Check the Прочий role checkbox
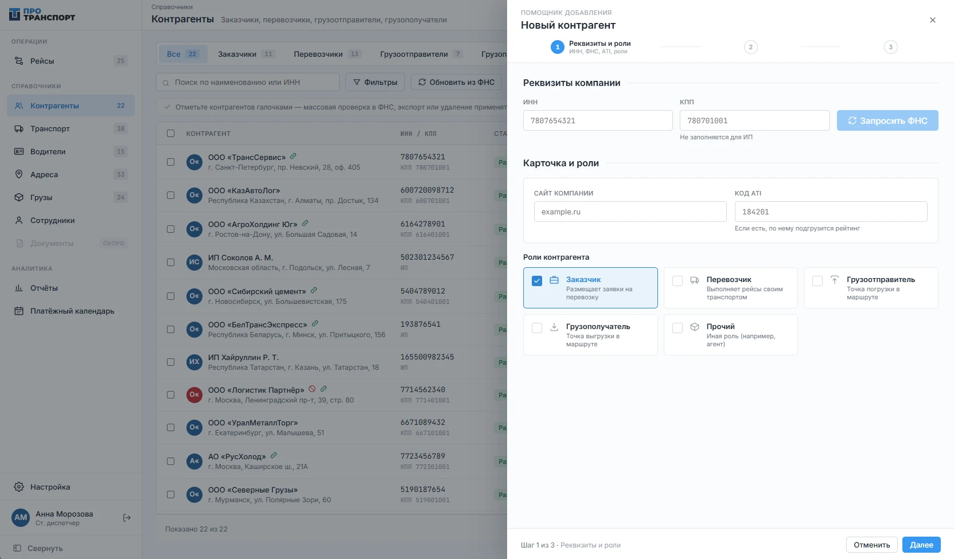The image size is (954, 559). tap(677, 328)
